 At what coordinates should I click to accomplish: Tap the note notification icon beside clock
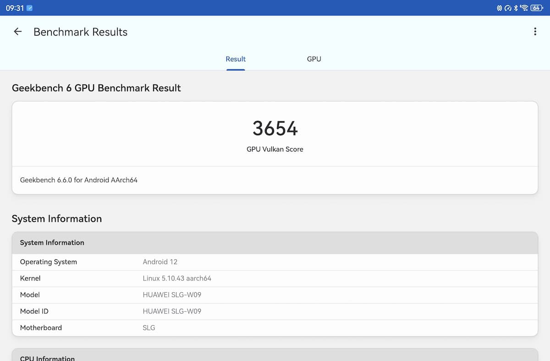[x=30, y=8]
